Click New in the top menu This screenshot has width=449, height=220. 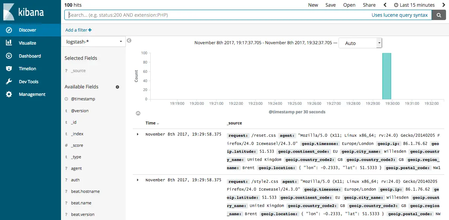313,5
